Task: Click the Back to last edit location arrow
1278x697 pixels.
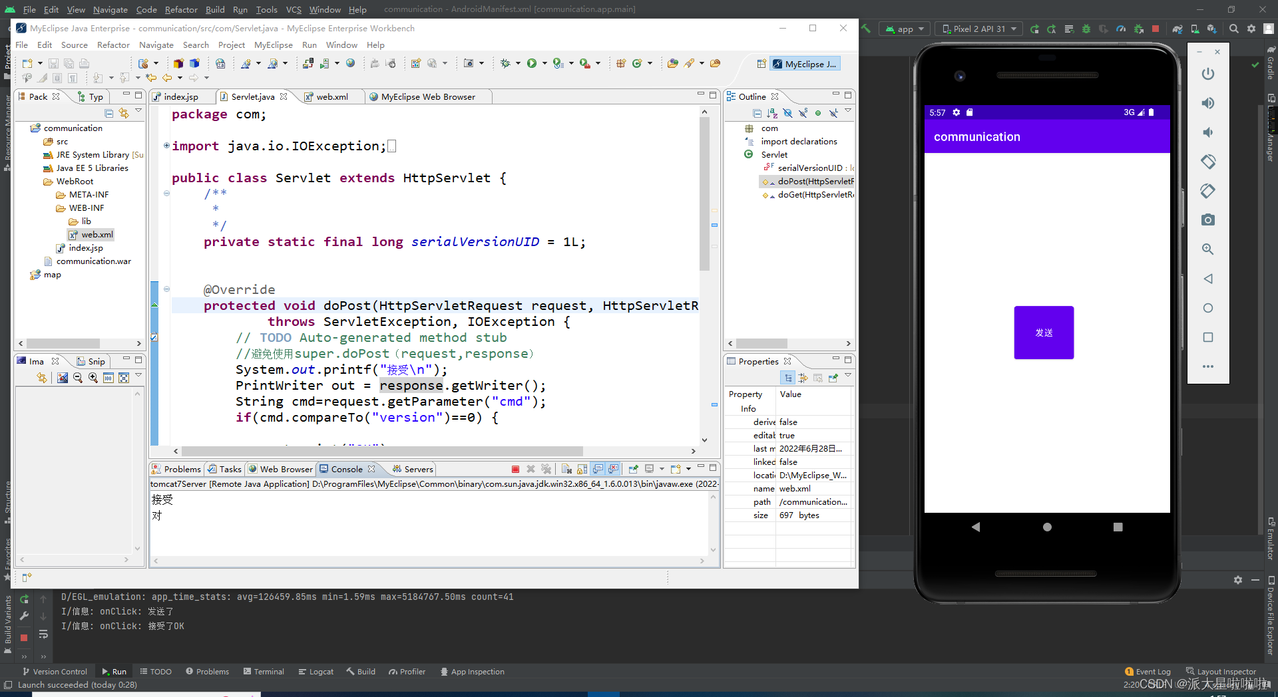Action: point(152,78)
